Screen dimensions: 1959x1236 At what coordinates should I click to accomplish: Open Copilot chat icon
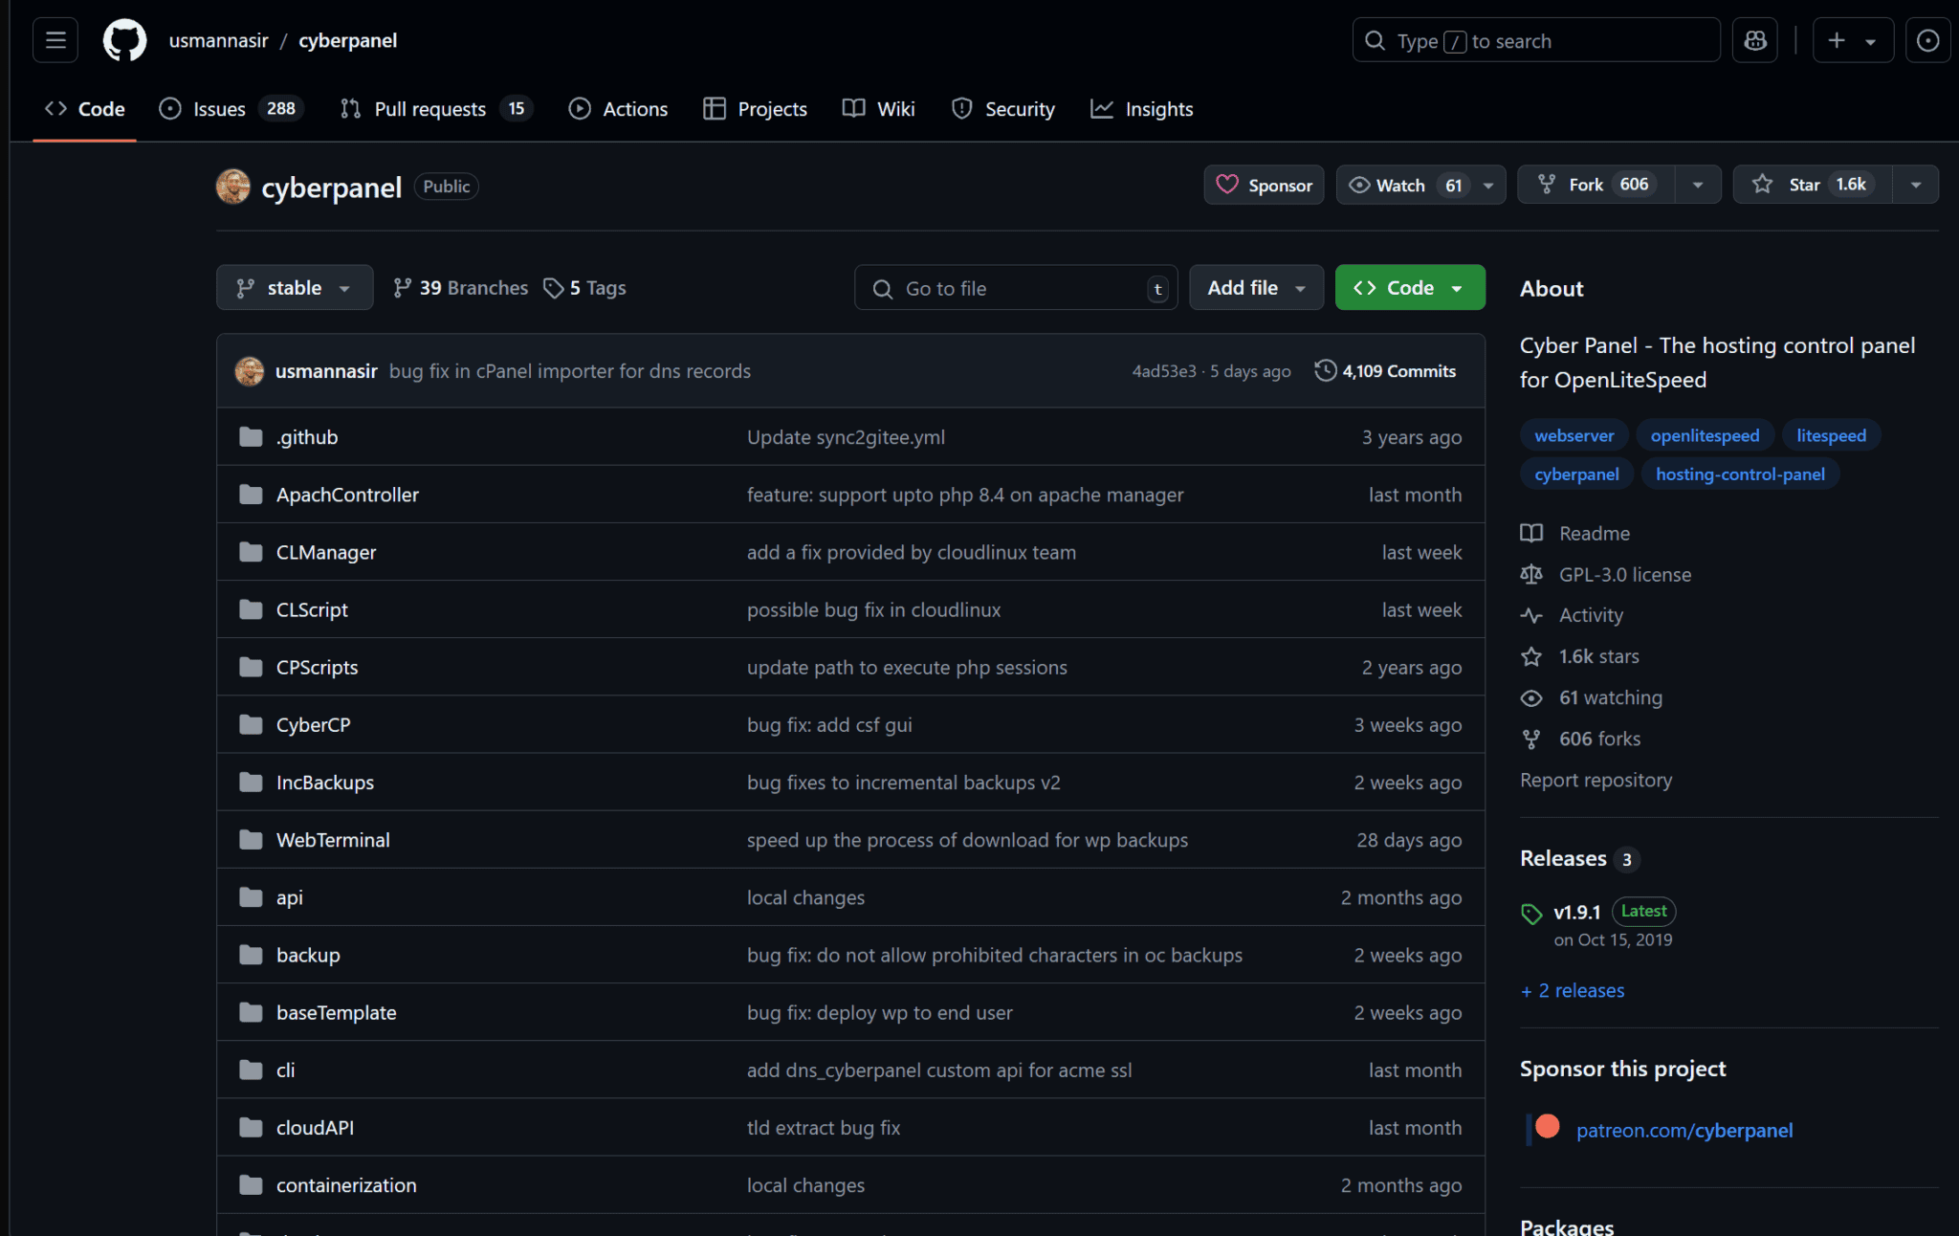pos(1755,40)
